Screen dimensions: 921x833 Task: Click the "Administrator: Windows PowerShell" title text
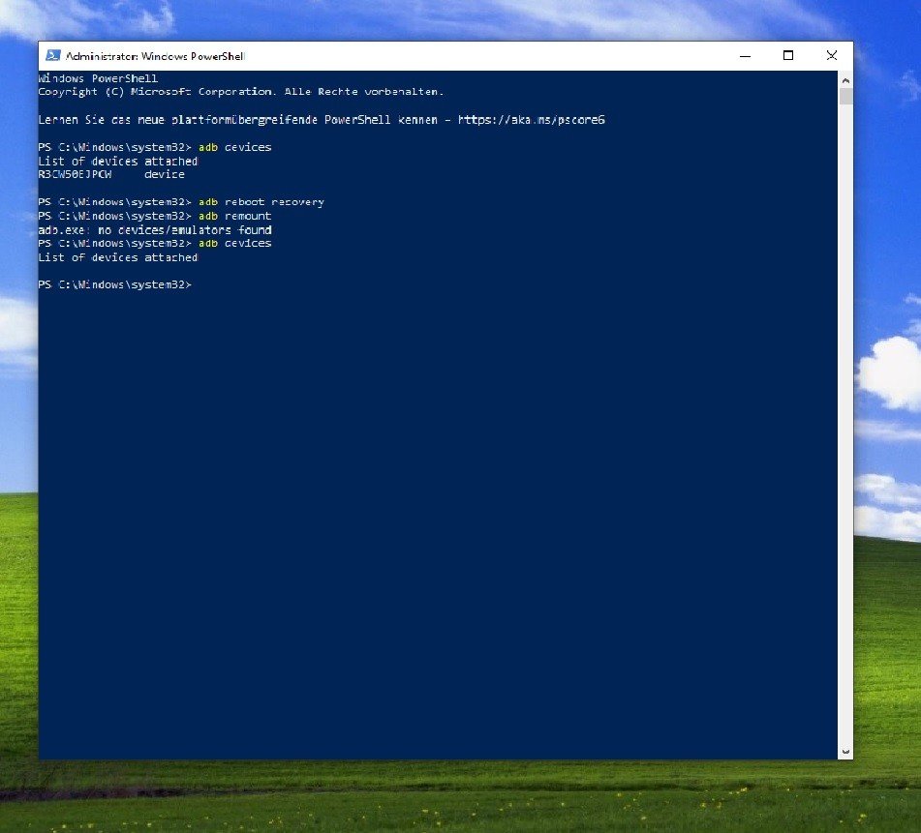pyautogui.click(x=154, y=57)
